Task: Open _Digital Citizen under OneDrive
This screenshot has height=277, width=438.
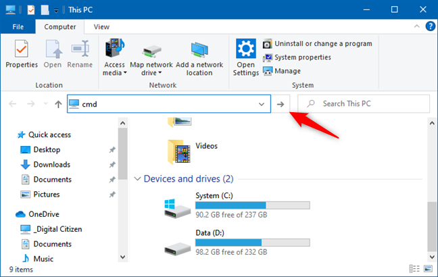Action: pyautogui.click(x=51, y=229)
